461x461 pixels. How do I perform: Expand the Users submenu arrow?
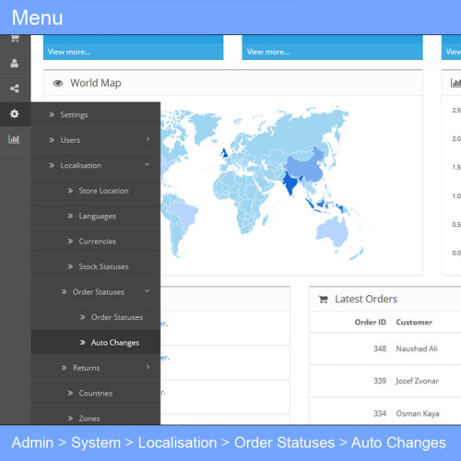pyautogui.click(x=148, y=139)
